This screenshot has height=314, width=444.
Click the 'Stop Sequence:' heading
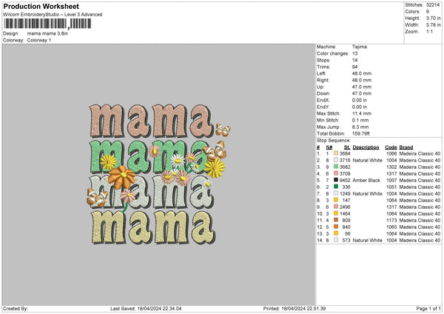coord(333,141)
